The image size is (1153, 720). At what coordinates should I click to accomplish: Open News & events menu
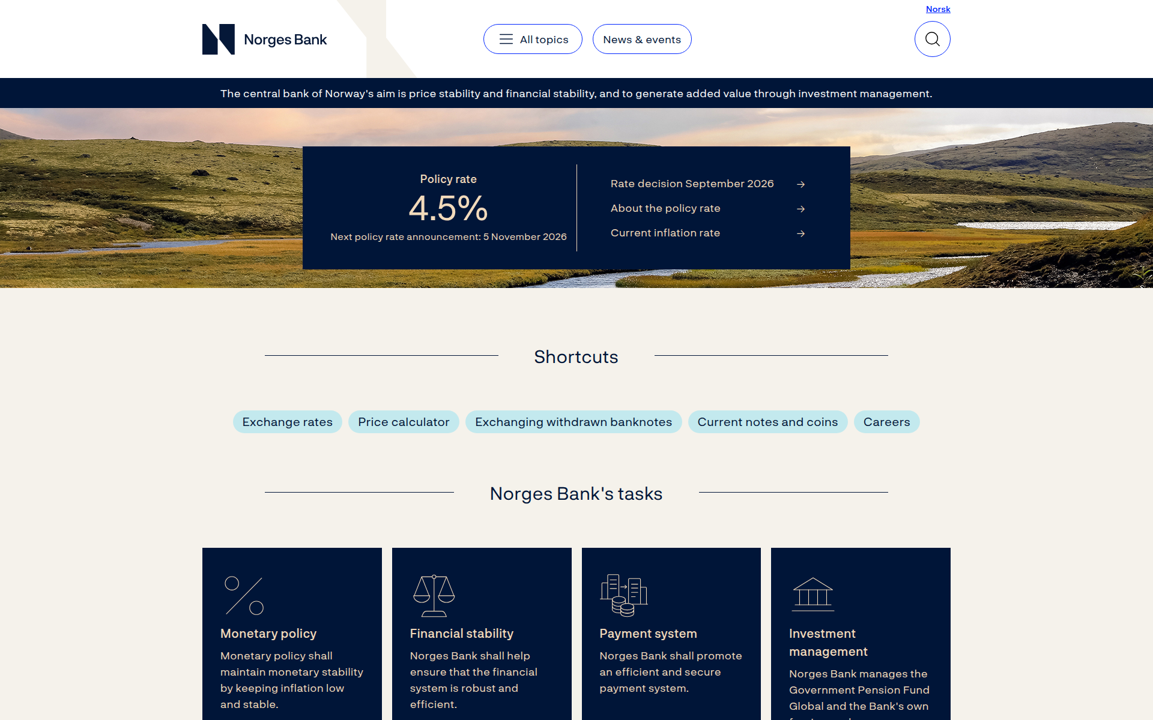[x=642, y=39]
